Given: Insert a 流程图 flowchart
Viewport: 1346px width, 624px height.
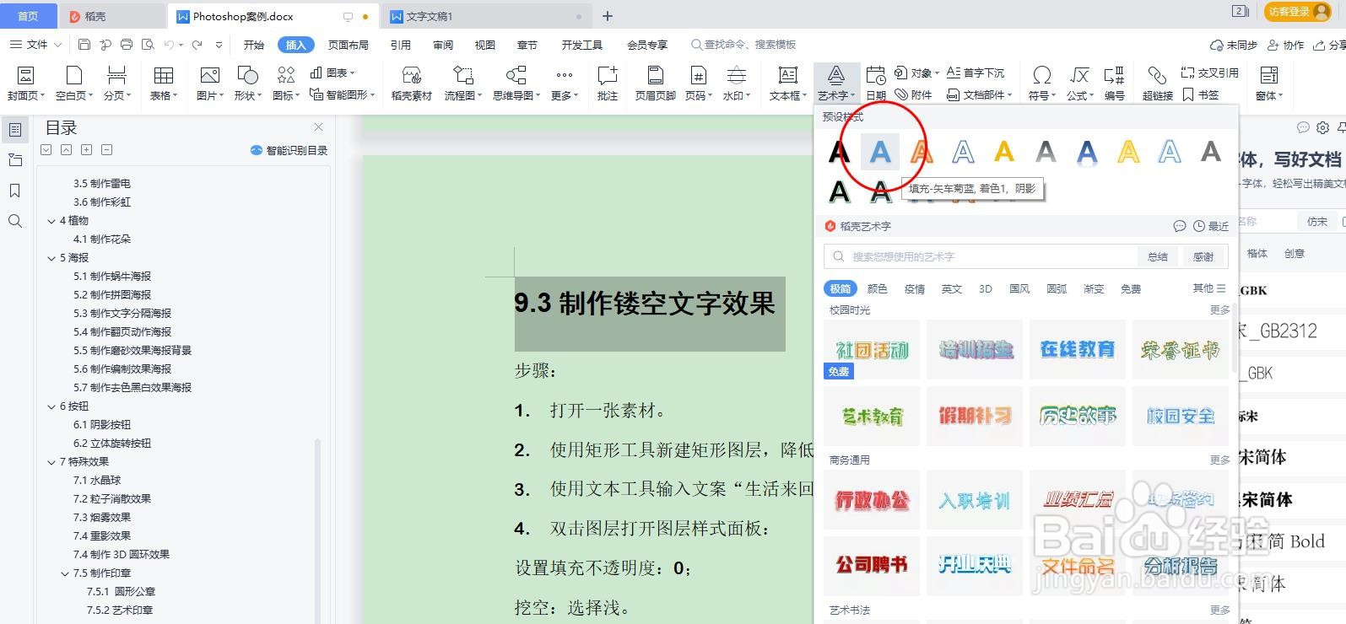Looking at the screenshot, I should (x=462, y=83).
